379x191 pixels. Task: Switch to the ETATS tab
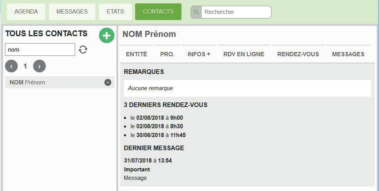[x=115, y=12]
